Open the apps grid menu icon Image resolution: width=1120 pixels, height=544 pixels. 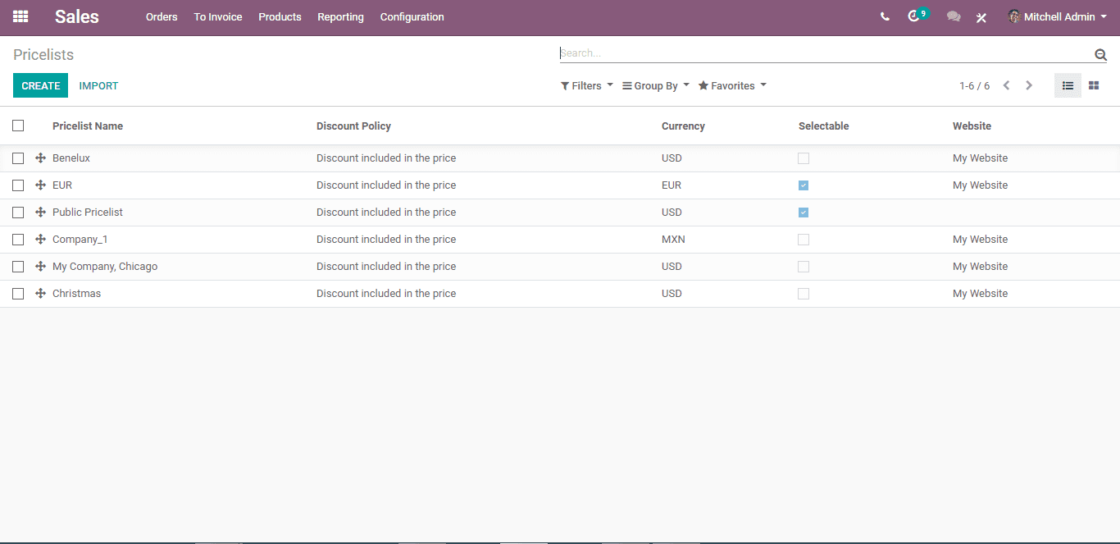20,16
